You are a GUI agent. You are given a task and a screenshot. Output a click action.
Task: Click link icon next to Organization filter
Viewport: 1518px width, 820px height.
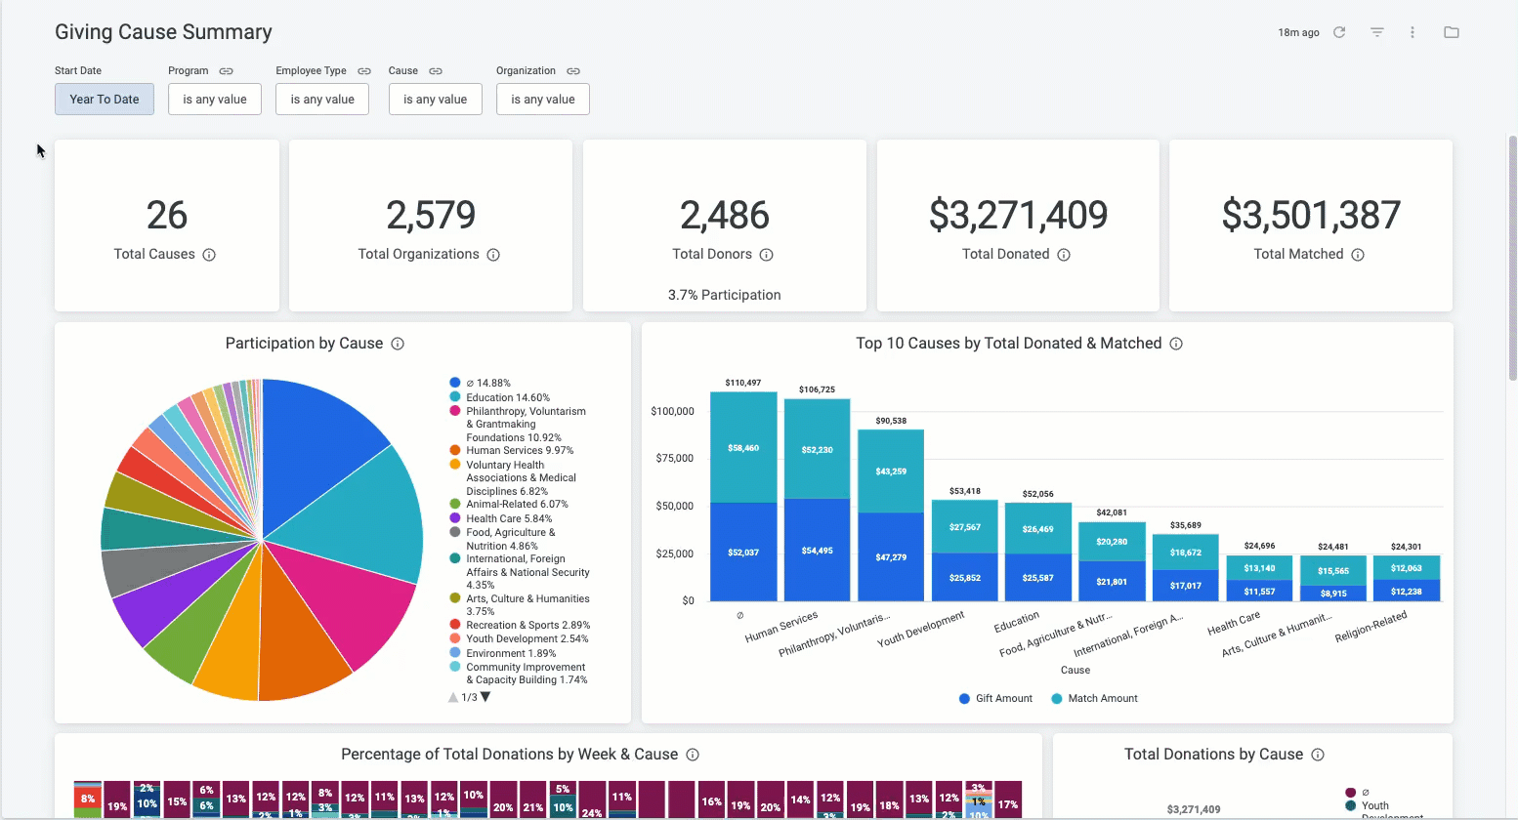(573, 71)
